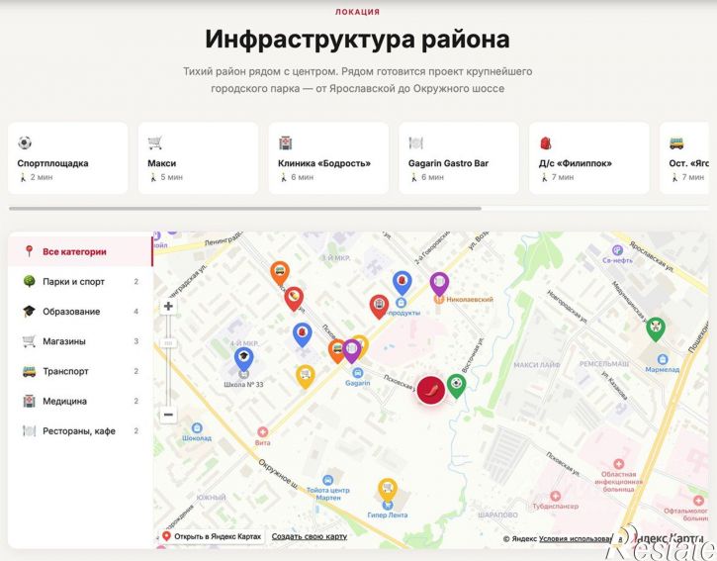
Task: Click the Областная инфекционная больница label
Action: 618,482
